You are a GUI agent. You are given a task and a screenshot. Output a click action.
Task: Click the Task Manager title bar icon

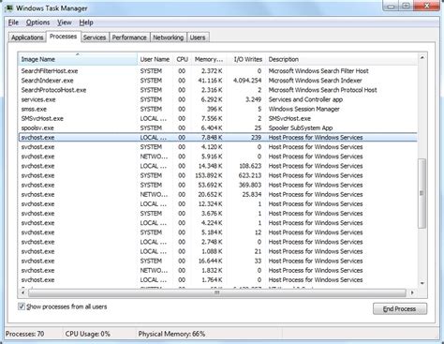(9, 8)
